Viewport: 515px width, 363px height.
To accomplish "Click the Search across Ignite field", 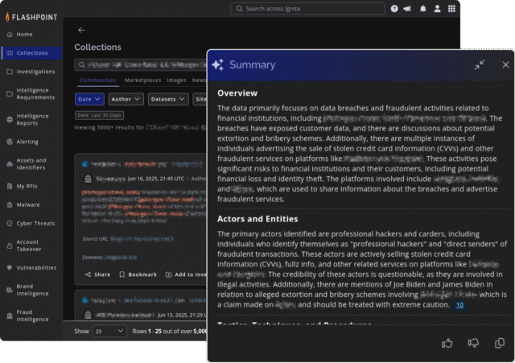I will pyautogui.click(x=307, y=9).
